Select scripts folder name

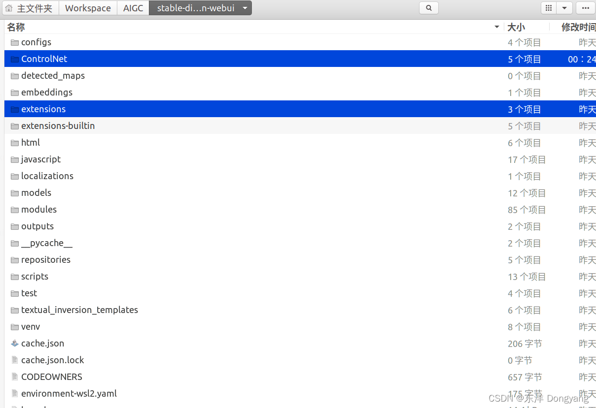(35, 277)
